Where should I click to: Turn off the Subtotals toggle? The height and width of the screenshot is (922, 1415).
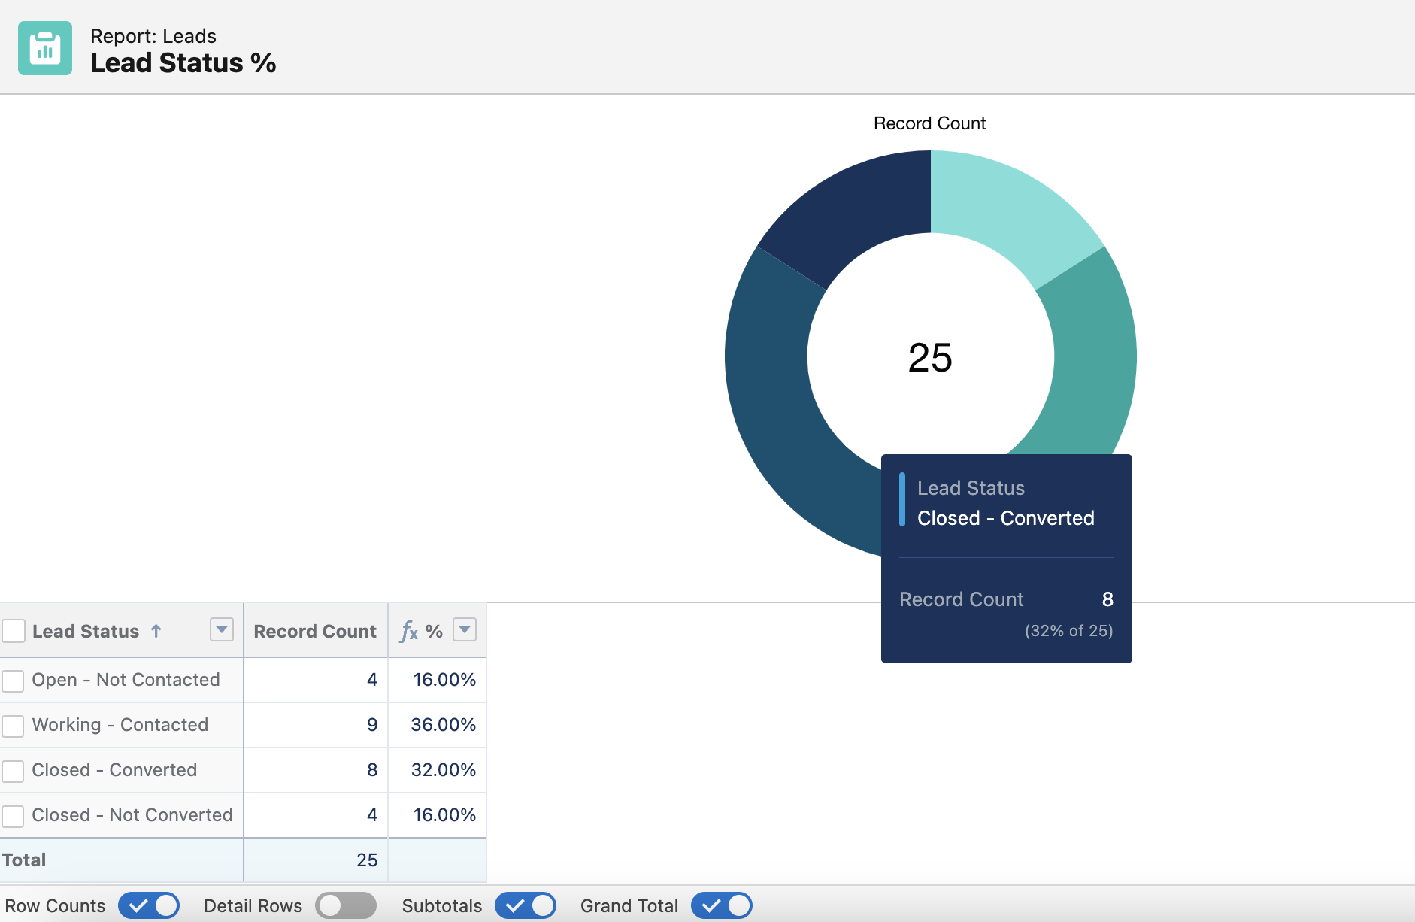click(x=526, y=905)
